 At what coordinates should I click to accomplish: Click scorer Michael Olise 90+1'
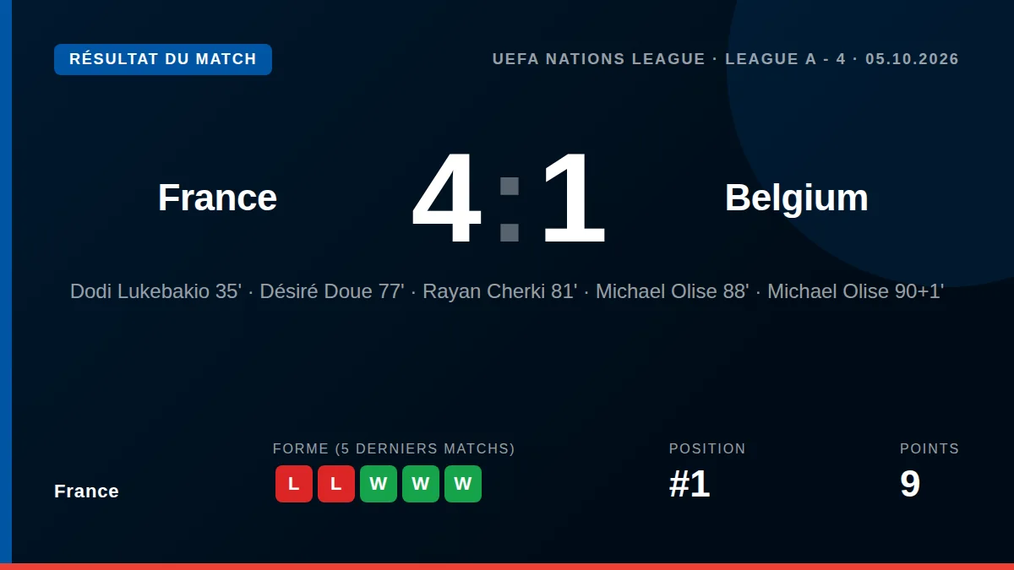[x=855, y=291]
